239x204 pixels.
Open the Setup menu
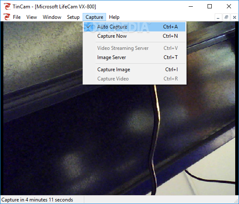(x=73, y=17)
